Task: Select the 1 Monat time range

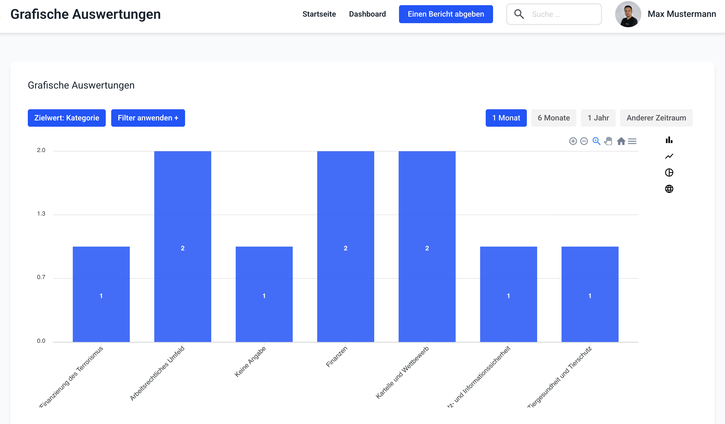Action: pos(506,118)
